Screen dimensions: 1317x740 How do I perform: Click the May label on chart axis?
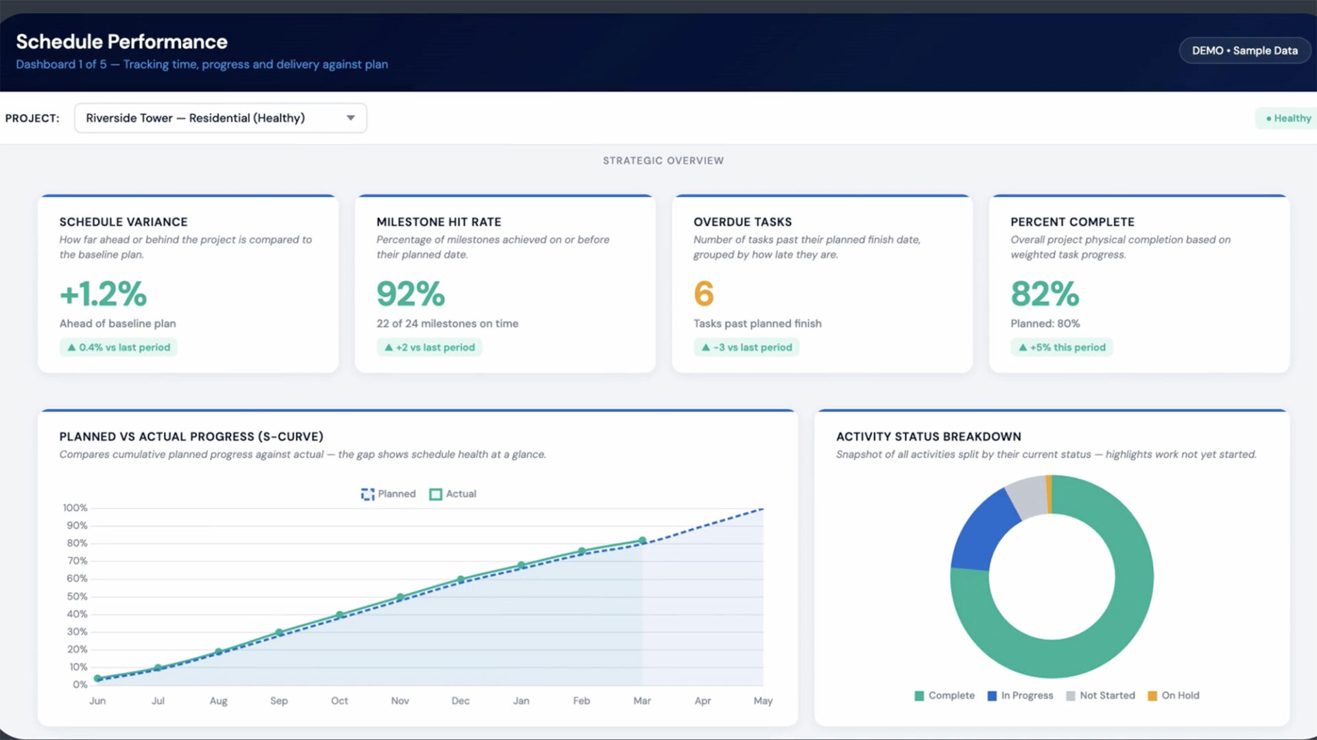(763, 701)
